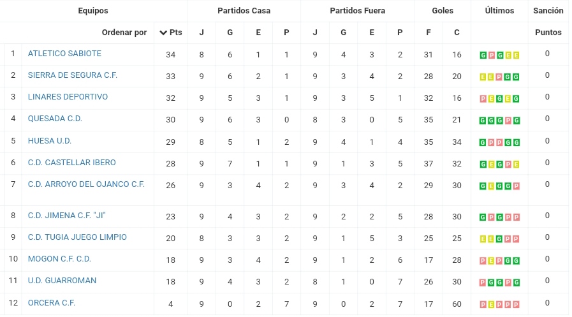This screenshot has width=572, height=317.
Task: Click red P badge in QUESADA C.D. row
Action: [x=508, y=121]
